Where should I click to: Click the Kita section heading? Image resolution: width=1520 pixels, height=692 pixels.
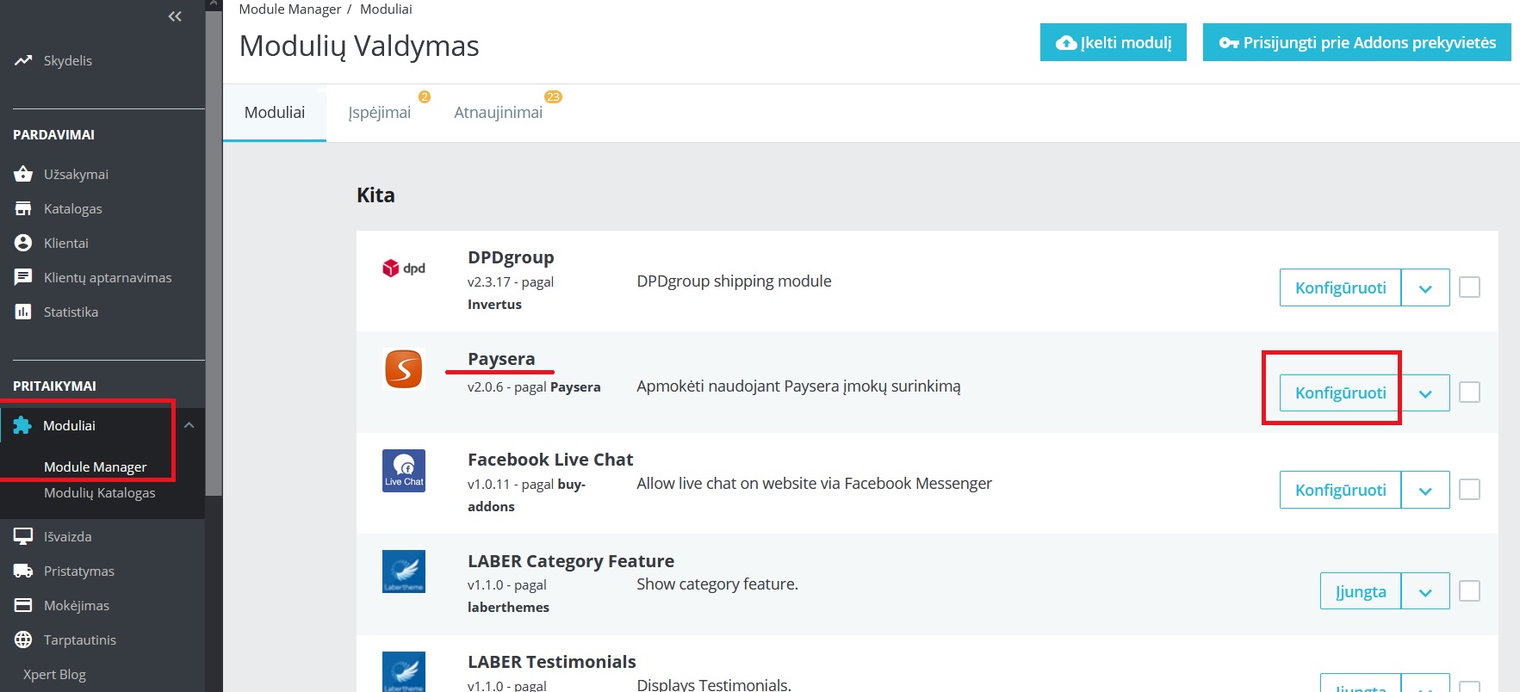[375, 195]
